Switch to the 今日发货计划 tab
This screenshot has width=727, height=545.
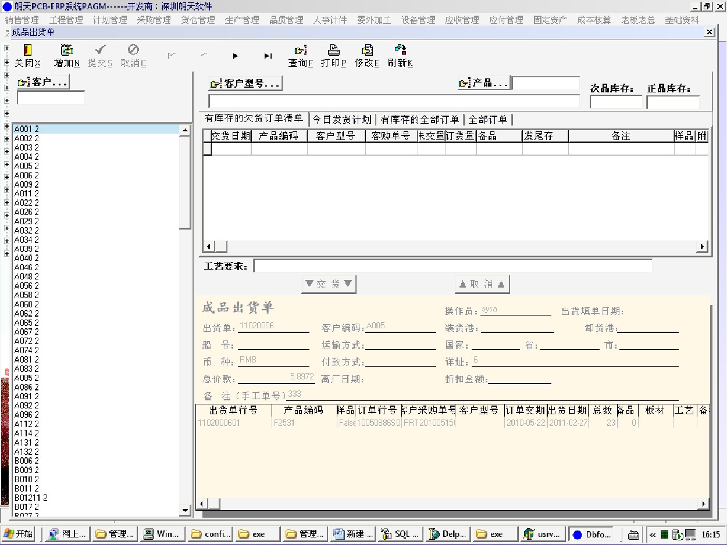click(341, 120)
